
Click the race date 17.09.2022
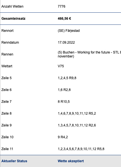point(66,43)
